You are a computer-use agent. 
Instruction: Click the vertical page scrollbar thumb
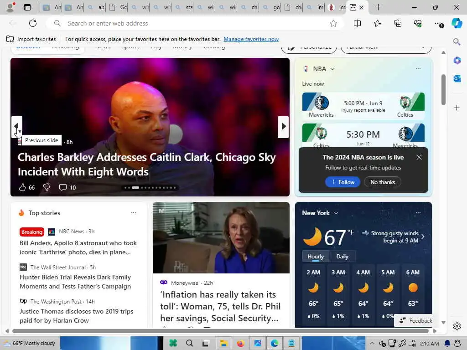443,89
